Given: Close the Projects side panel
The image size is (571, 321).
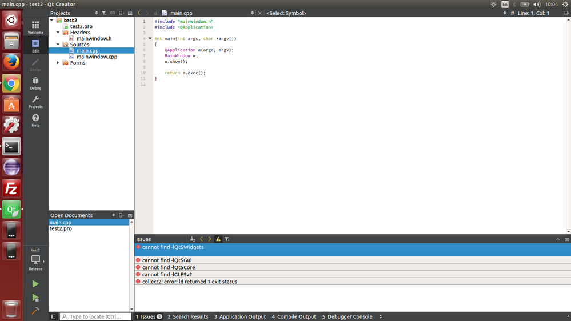Looking at the screenshot, I should click(x=130, y=13).
